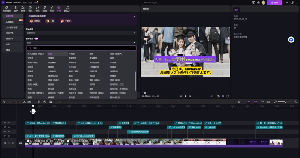Expand the 原始語言 source language dropdown
This screenshot has height=158, width=300.
pos(81,33)
